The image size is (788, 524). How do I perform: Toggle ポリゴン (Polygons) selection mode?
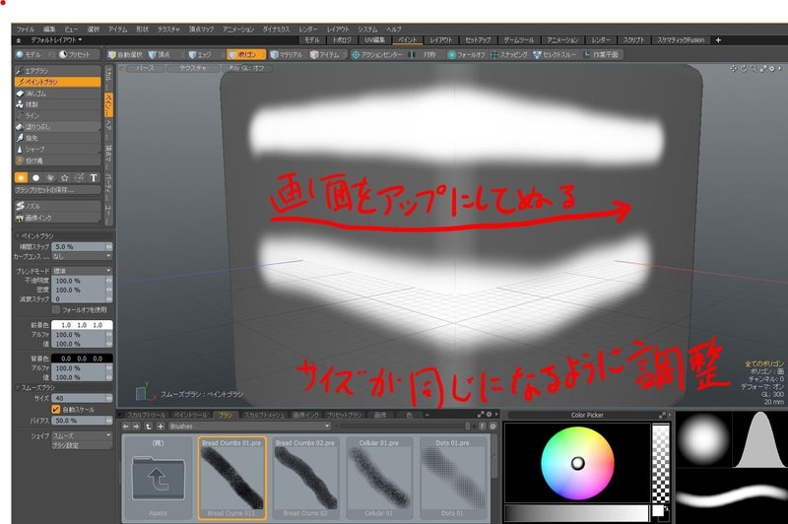pyautogui.click(x=245, y=54)
